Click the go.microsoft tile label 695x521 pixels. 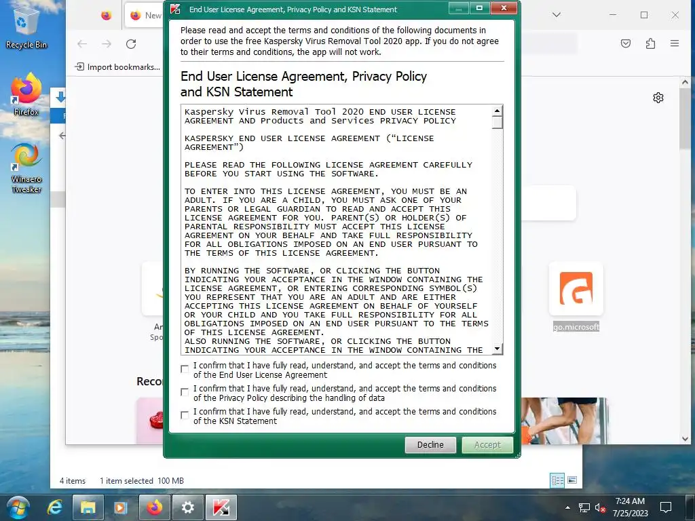pos(576,327)
